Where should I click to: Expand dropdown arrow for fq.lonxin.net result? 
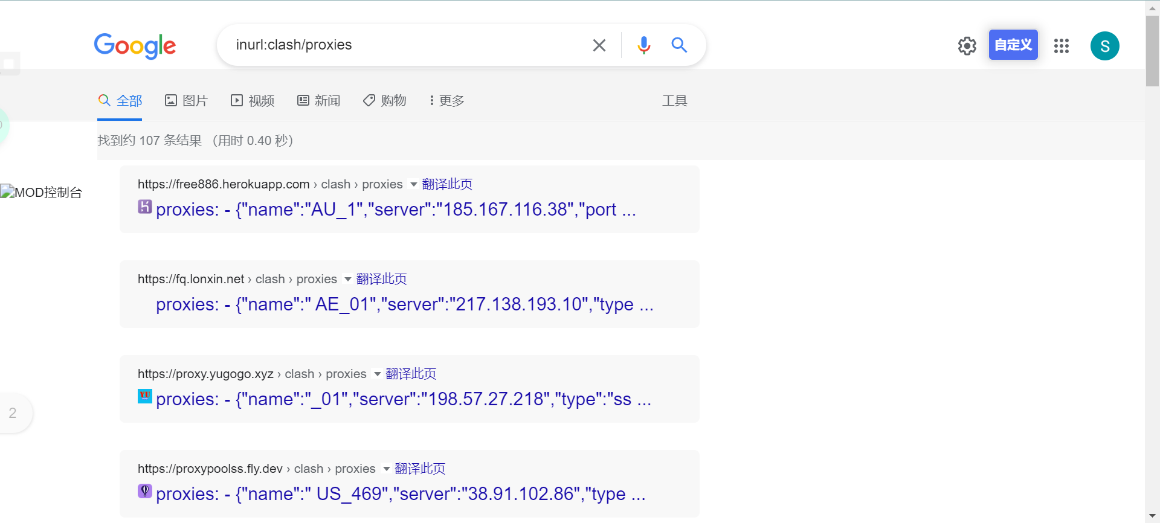348,280
